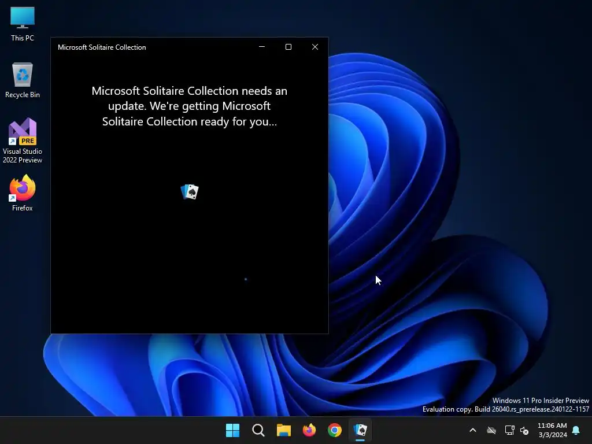Viewport: 592px width, 444px height.
Task: Close the Microsoft Solitaire Collection window
Action: (x=315, y=47)
